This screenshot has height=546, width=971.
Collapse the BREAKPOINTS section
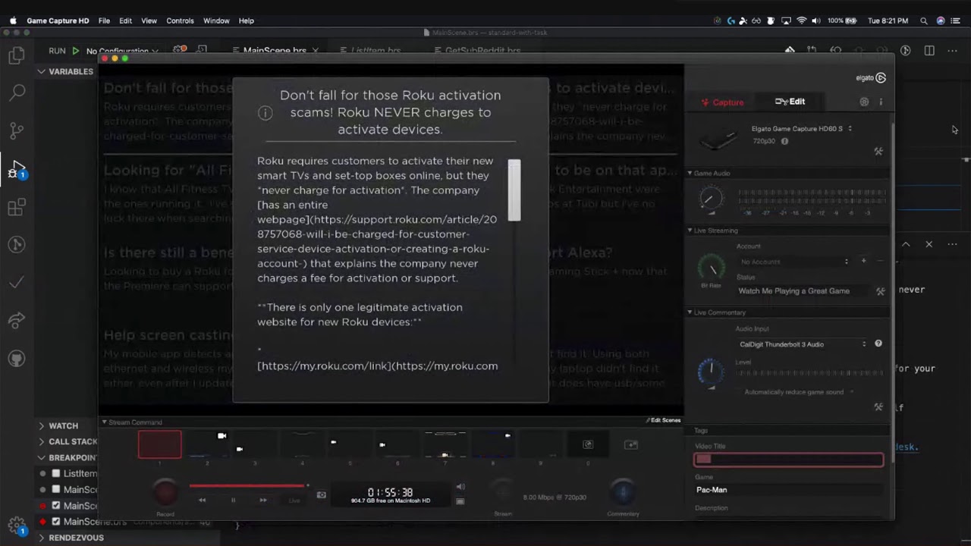coord(68,458)
